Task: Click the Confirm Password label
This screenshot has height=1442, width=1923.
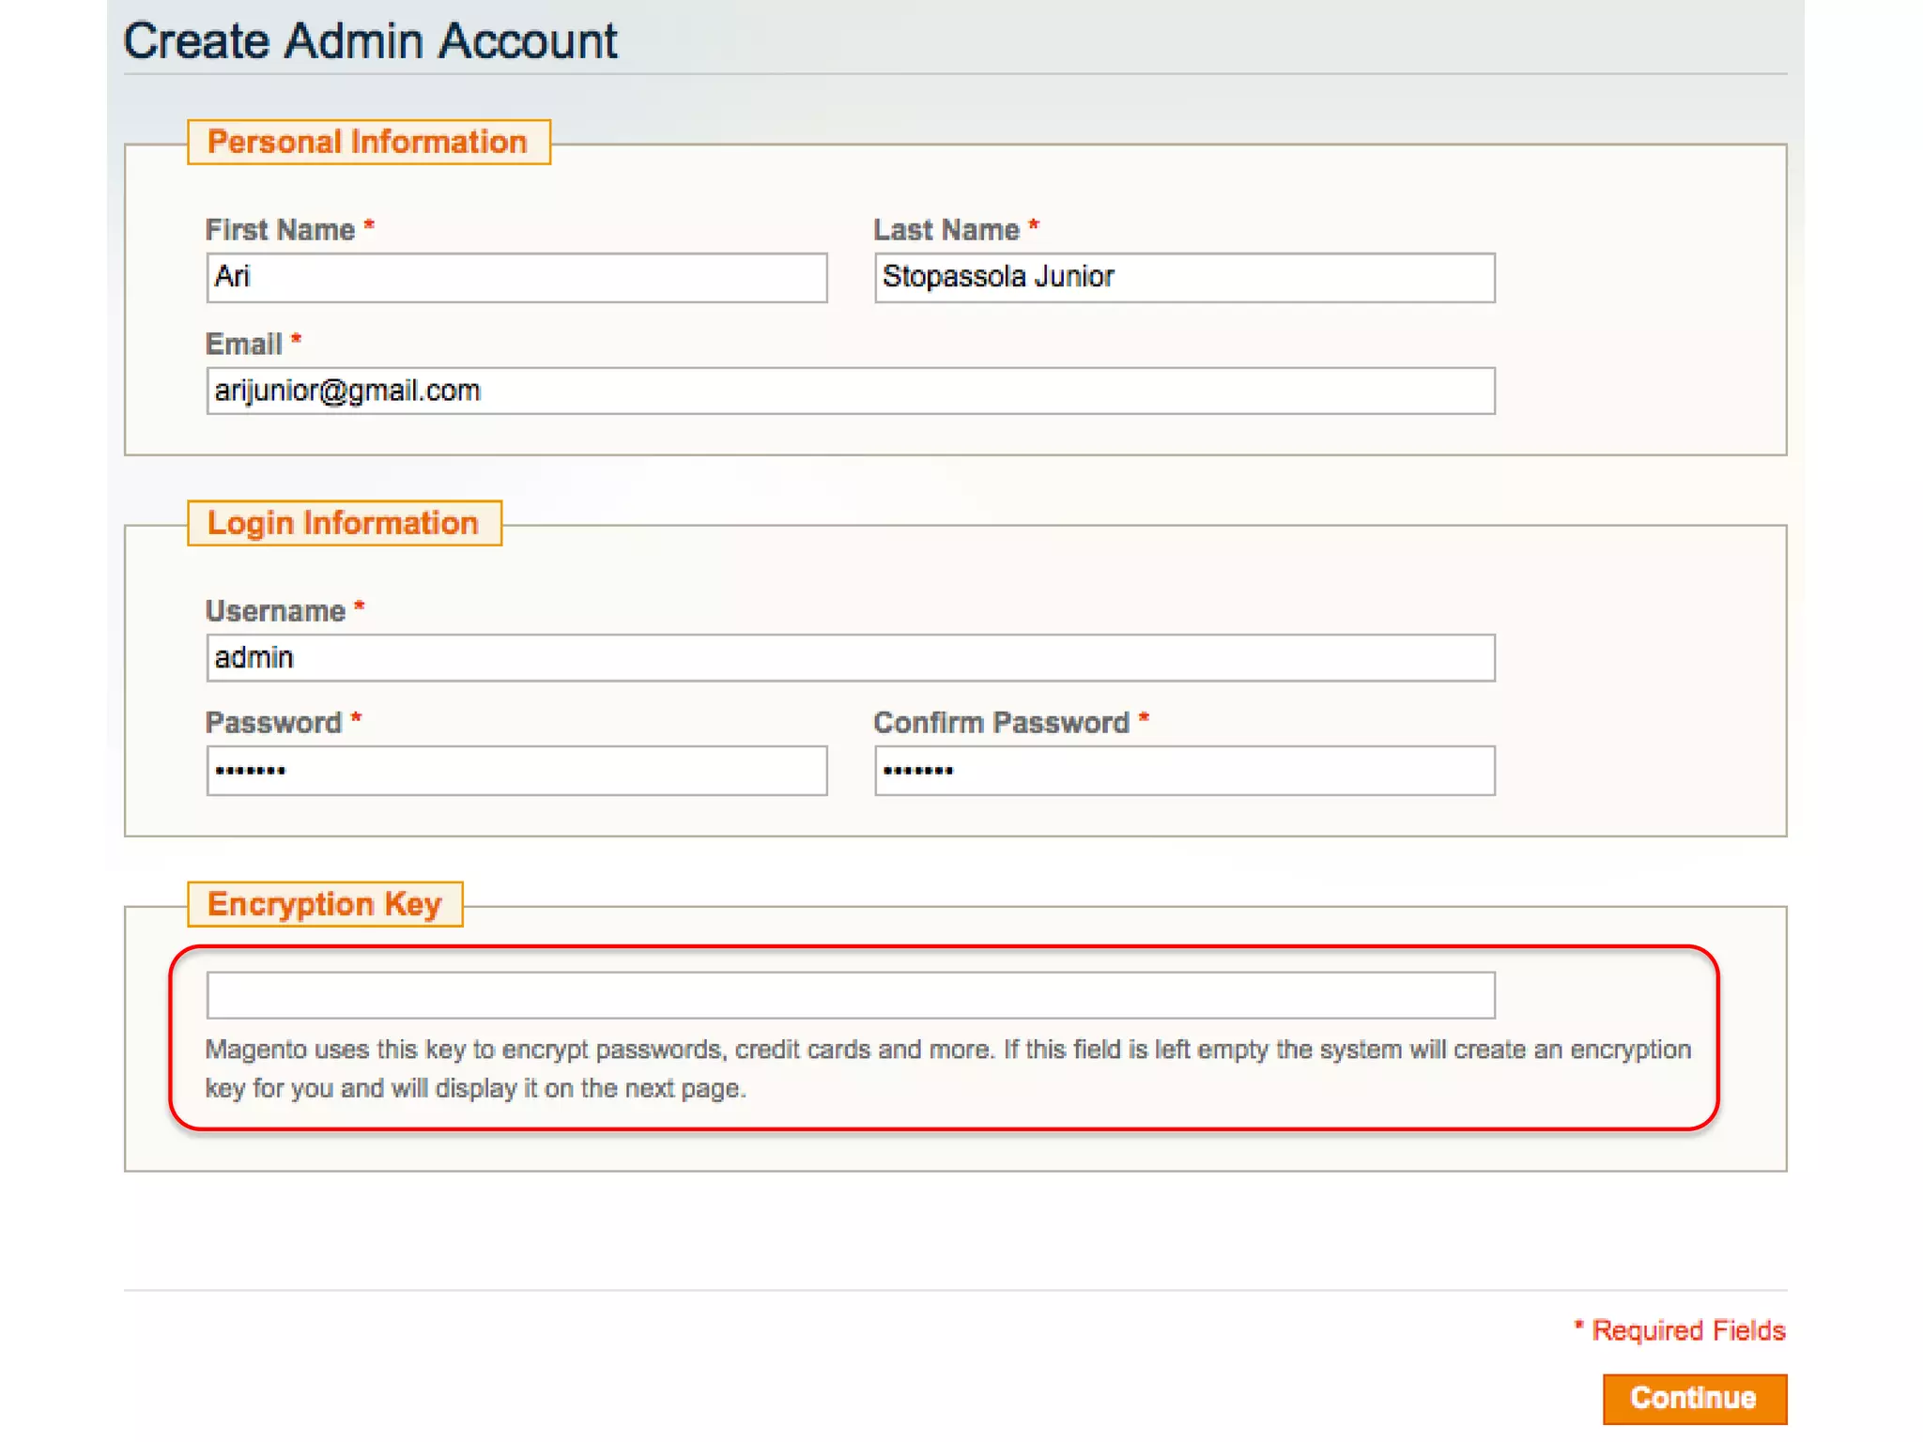Action: click(1001, 723)
